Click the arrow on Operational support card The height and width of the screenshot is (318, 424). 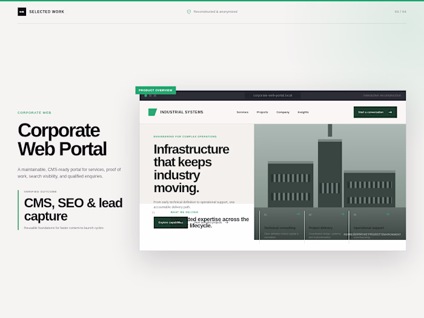tap(388, 214)
